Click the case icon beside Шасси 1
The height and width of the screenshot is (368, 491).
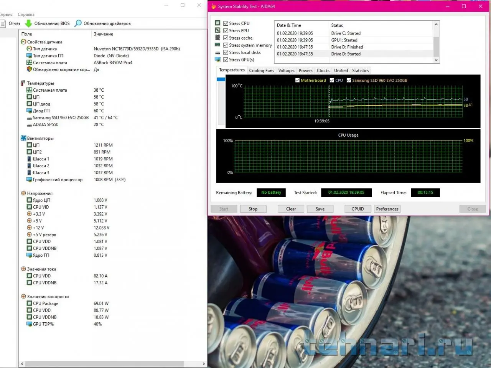29,159
